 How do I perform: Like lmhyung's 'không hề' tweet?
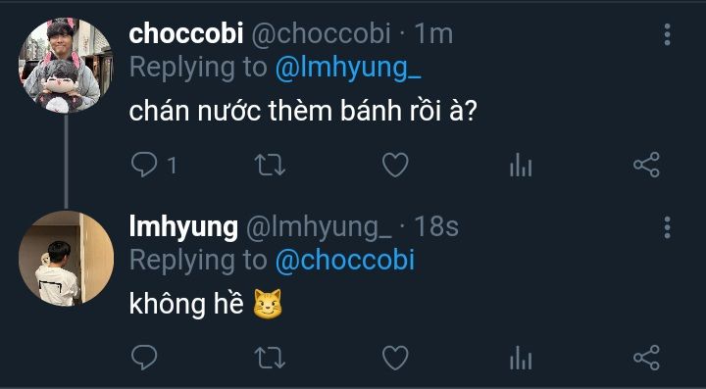pyautogui.click(x=395, y=358)
